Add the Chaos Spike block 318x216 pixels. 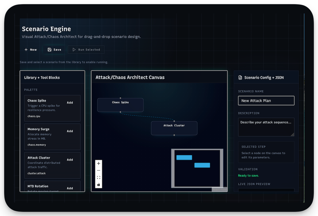coord(70,103)
